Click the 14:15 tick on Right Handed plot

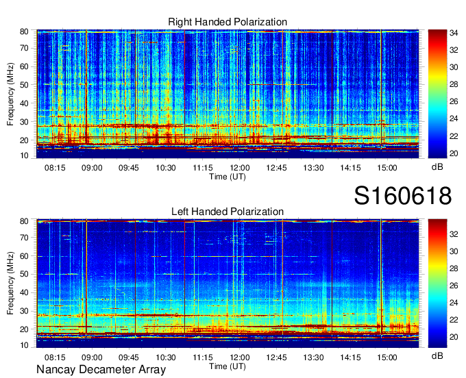click(x=350, y=168)
